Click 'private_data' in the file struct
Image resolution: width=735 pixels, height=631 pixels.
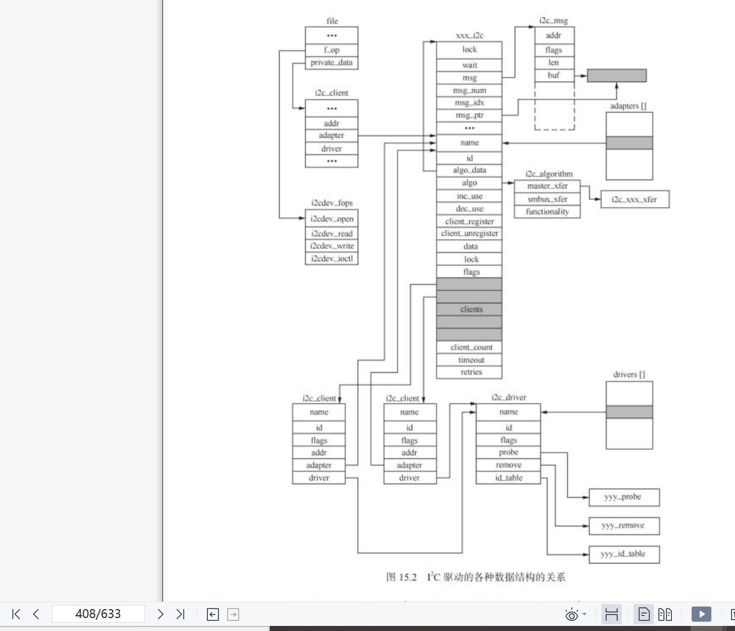point(332,62)
